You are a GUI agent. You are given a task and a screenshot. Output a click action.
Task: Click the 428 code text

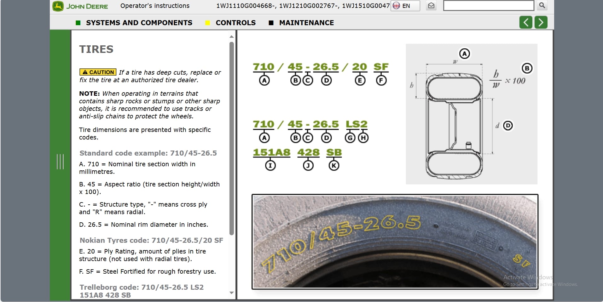(x=309, y=152)
